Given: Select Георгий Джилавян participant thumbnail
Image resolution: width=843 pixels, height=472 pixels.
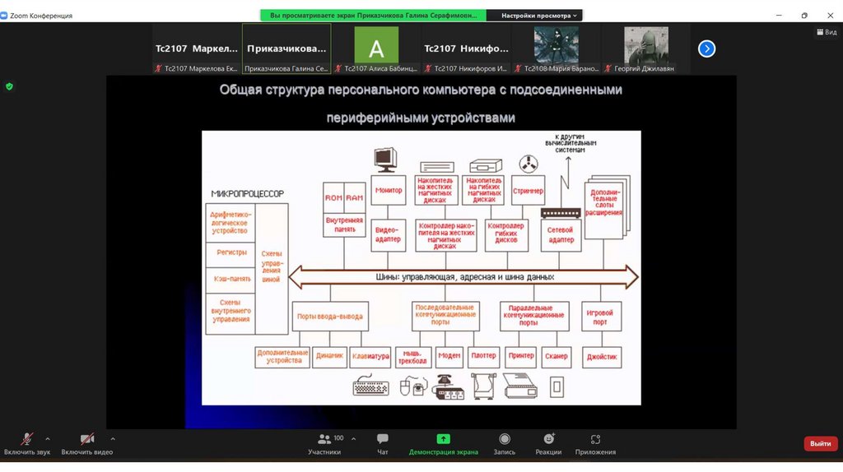Looking at the screenshot, I should 645,49.
